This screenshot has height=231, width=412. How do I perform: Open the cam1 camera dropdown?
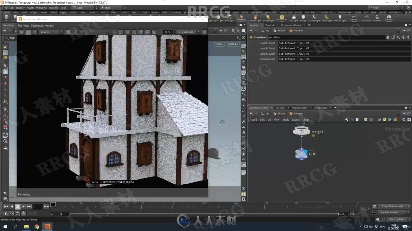pyautogui.click(x=233, y=44)
